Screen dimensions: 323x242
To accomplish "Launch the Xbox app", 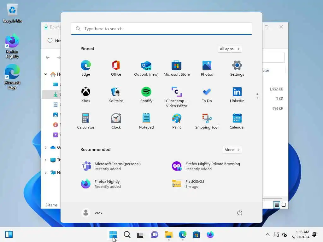I will (x=86, y=95).
